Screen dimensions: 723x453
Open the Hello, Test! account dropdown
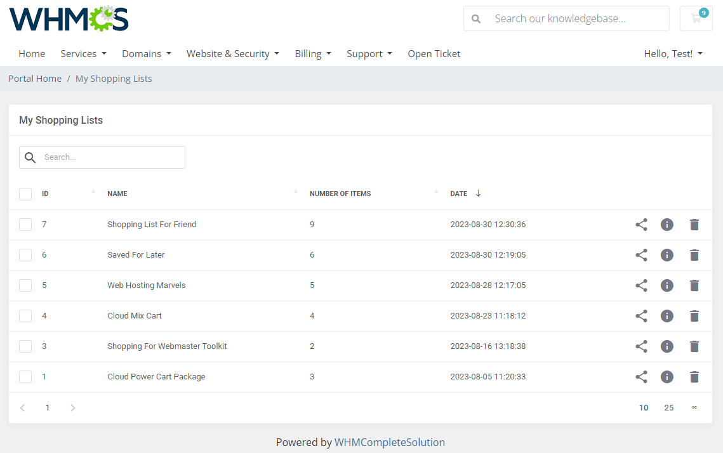673,53
